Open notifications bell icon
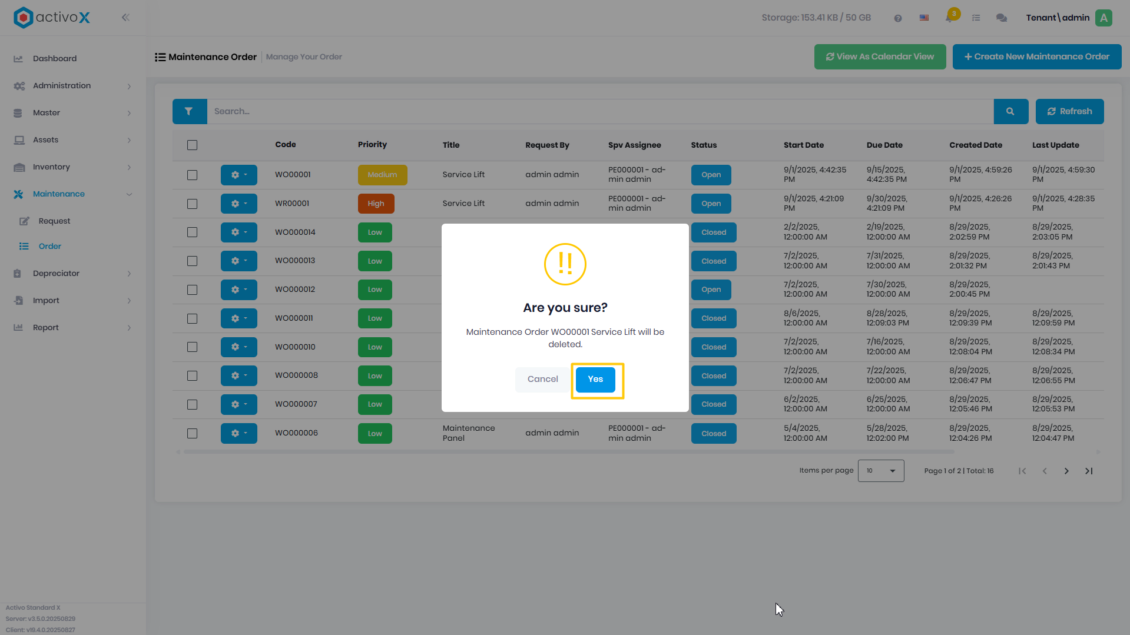This screenshot has height=635, width=1130. tap(949, 18)
